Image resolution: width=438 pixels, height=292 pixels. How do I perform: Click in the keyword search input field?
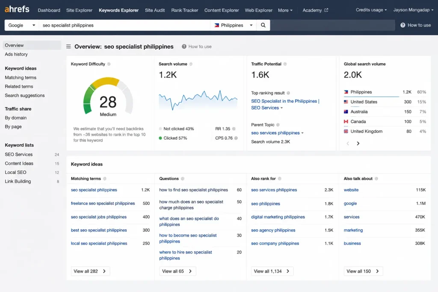tap(124, 25)
